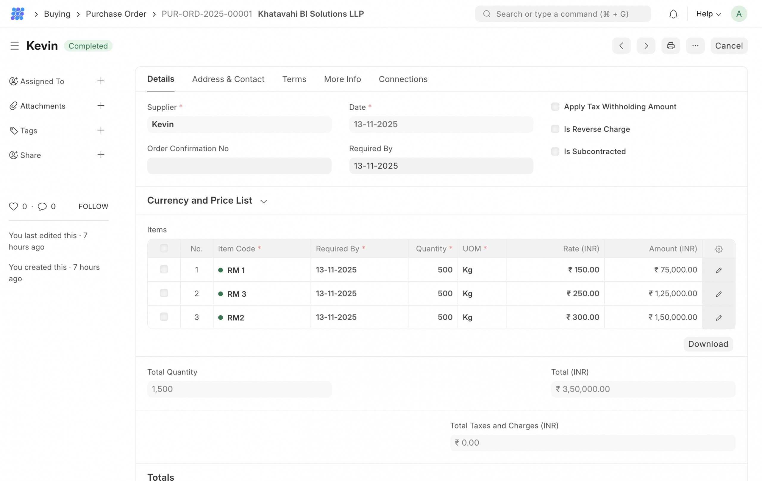The height and width of the screenshot is (481, 762).
Task: Go to next document arrow
Action: 646,46
